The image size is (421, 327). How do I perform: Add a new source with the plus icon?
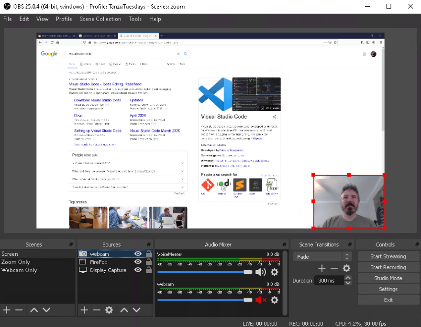click(84, 310)
